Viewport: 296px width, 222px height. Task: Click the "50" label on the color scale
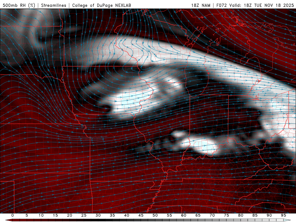[155, 215]
